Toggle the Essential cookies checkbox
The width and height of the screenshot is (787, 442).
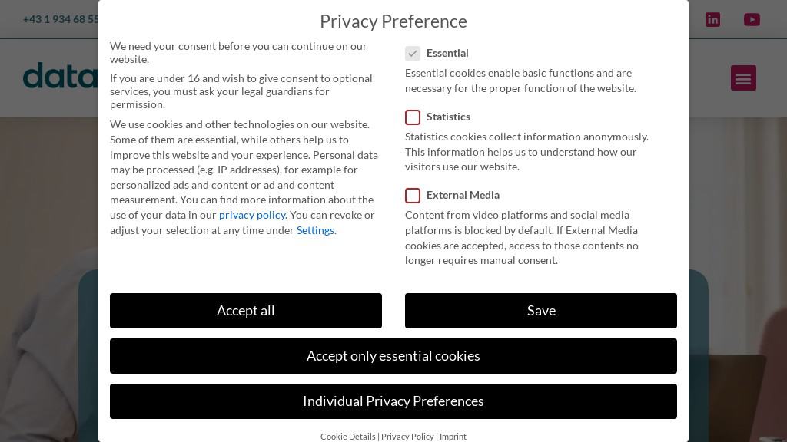coord(413,54)
